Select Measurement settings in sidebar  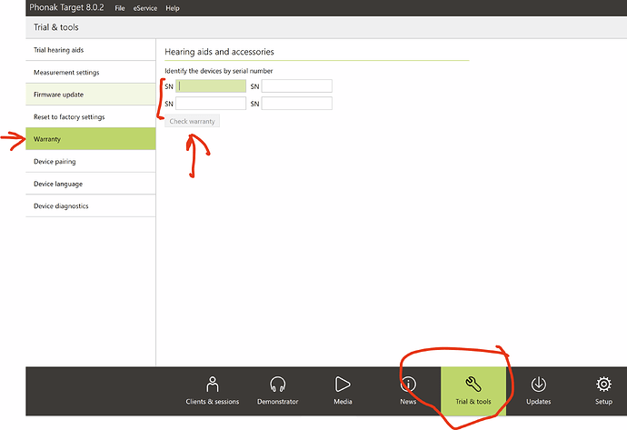click(91, 73)
